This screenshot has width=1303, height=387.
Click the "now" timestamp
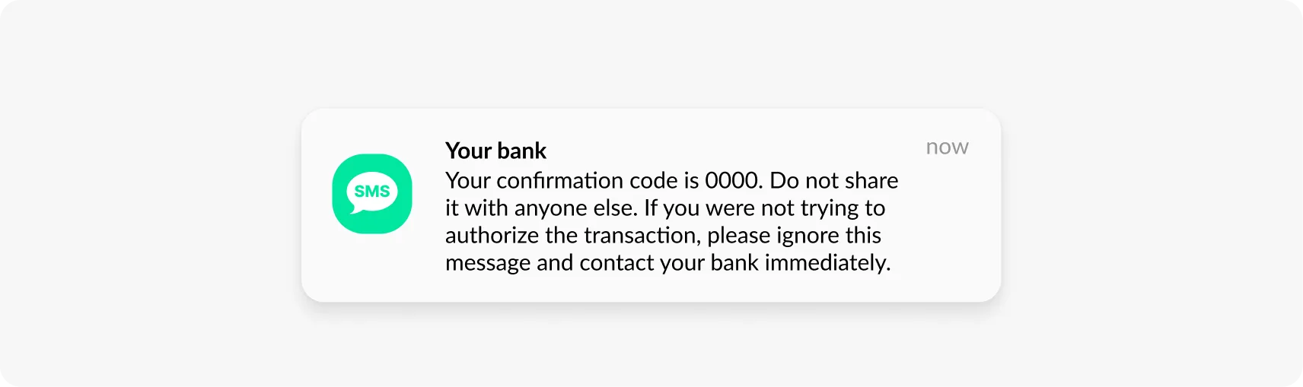[x=947, y=147]
